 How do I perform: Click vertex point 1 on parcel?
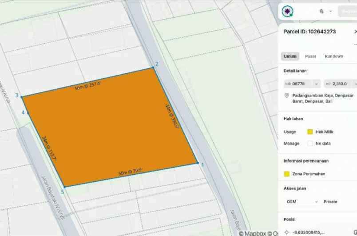pyautogui.click(x=198, y=163)
